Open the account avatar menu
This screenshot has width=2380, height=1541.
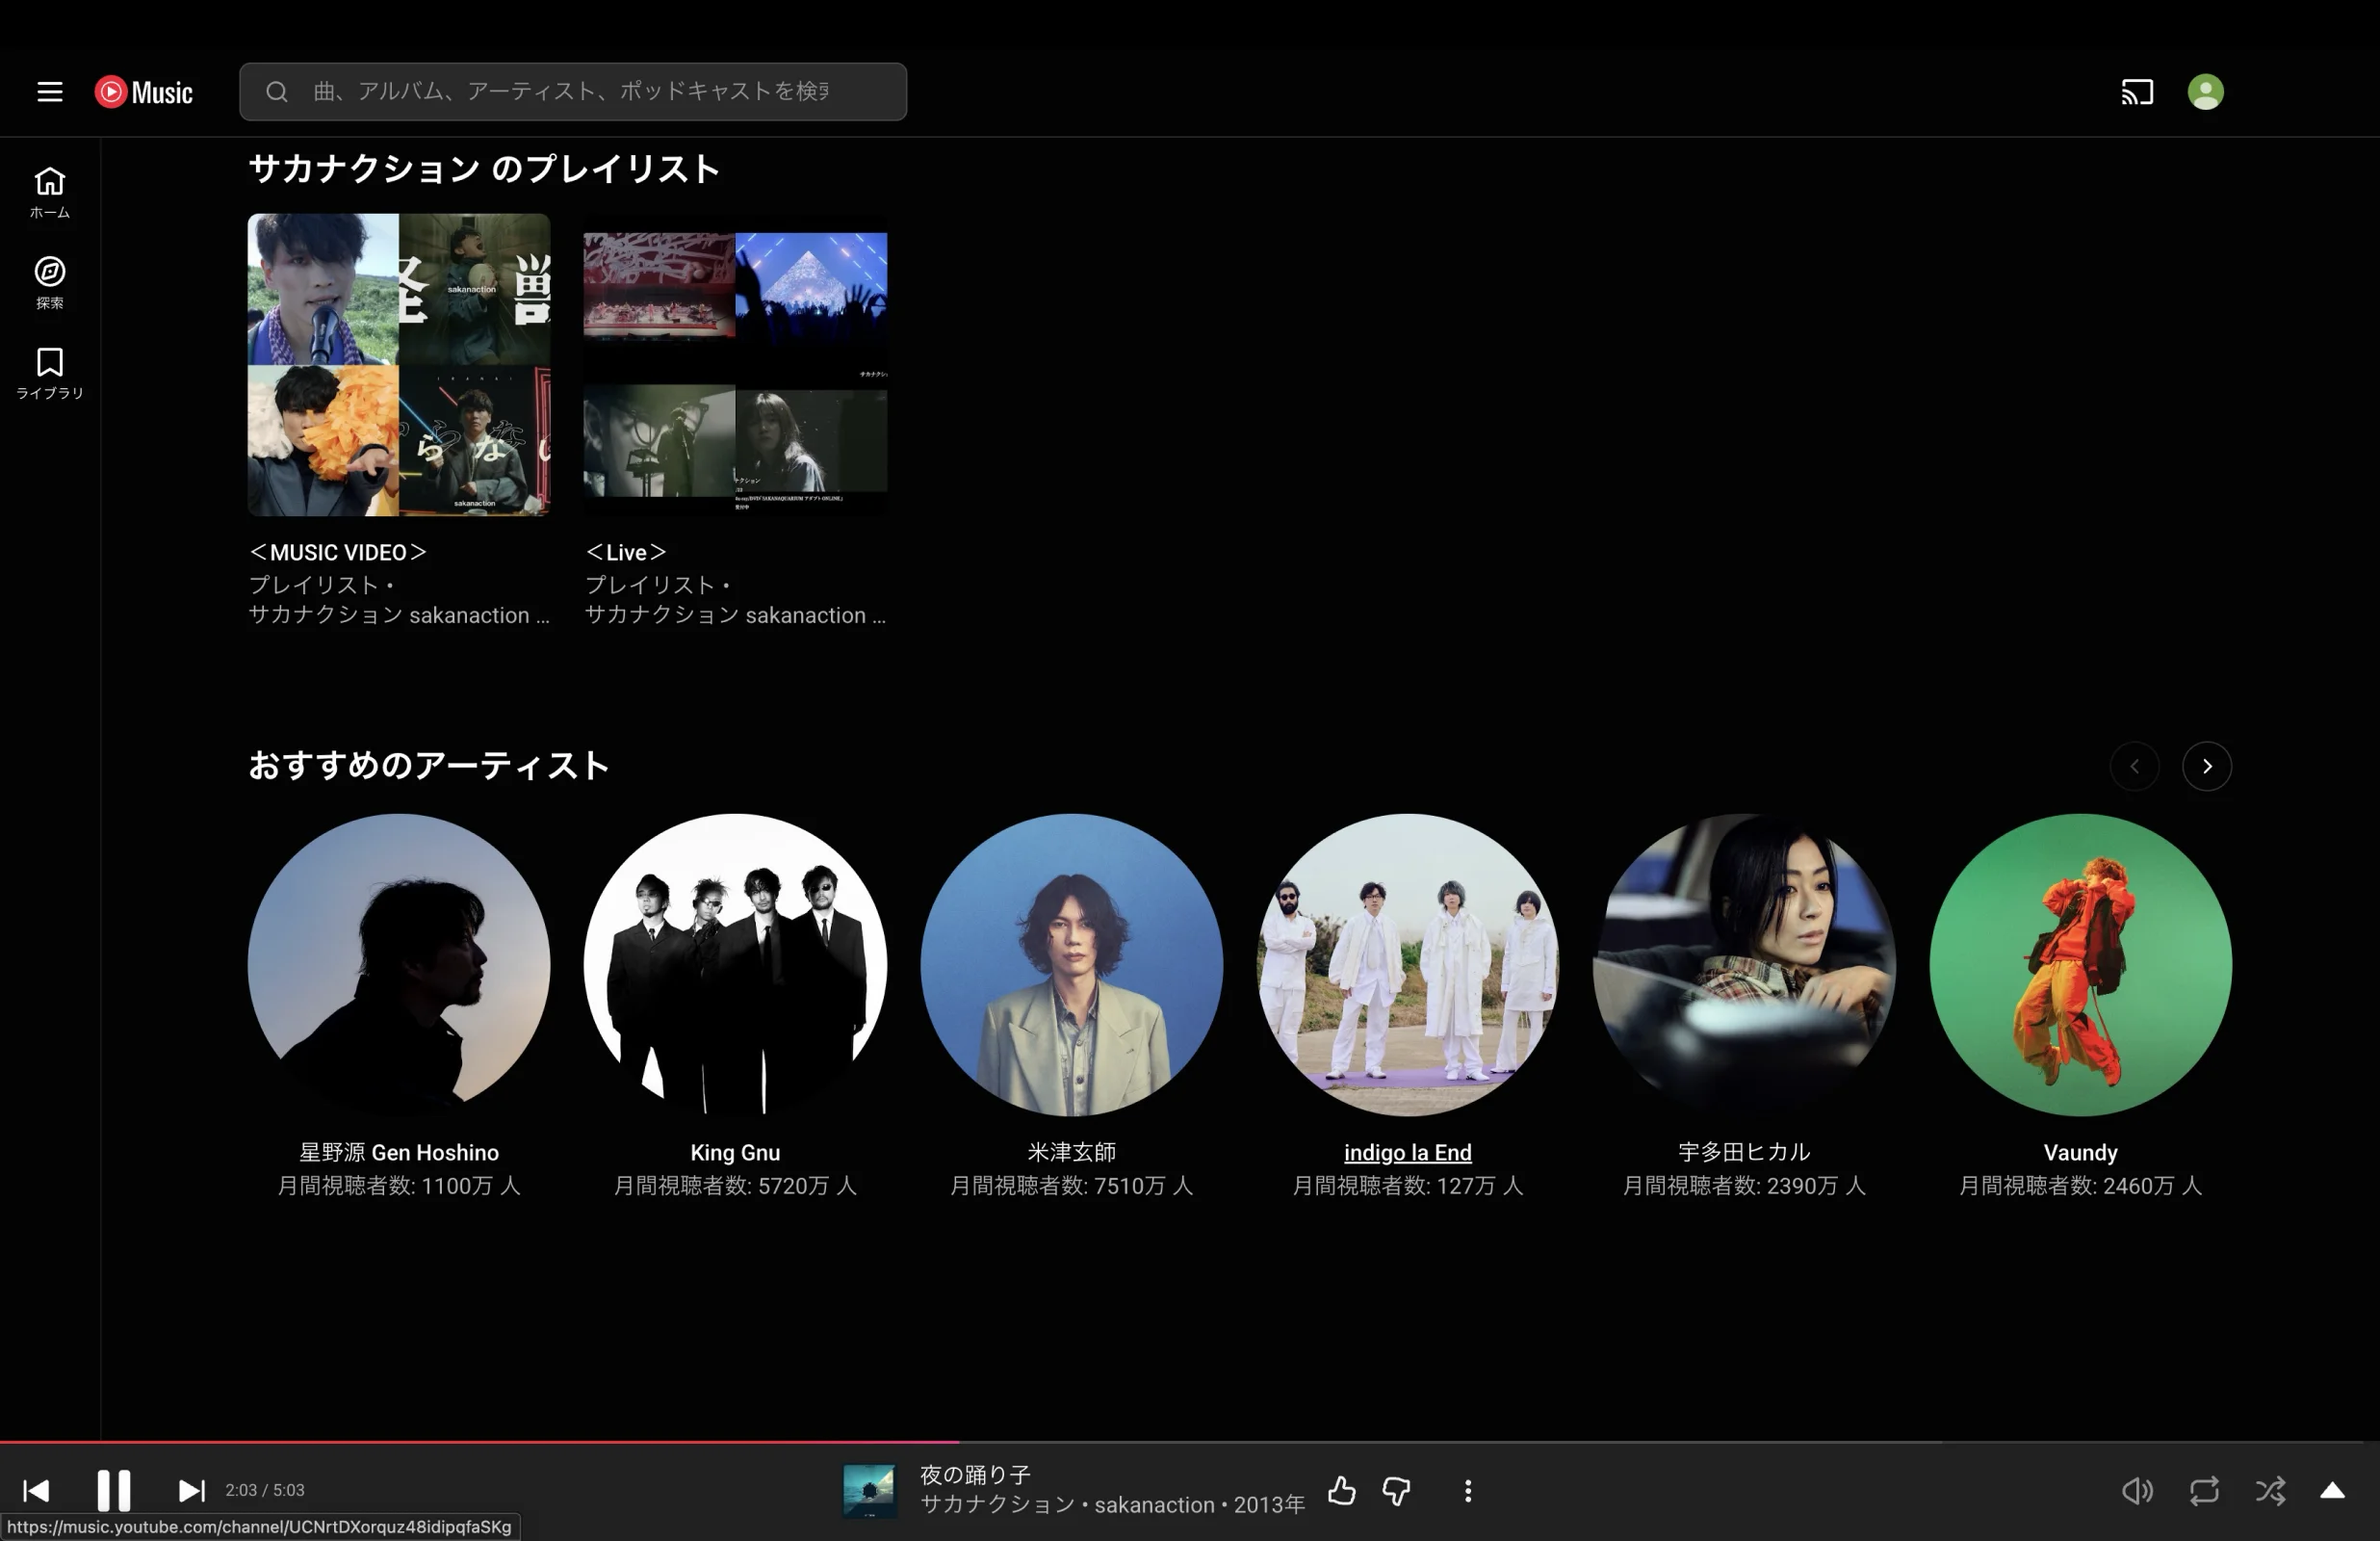tap(2205, 92)
